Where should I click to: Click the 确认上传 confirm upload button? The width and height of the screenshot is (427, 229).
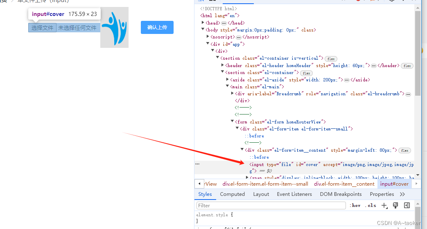[157, 27]
